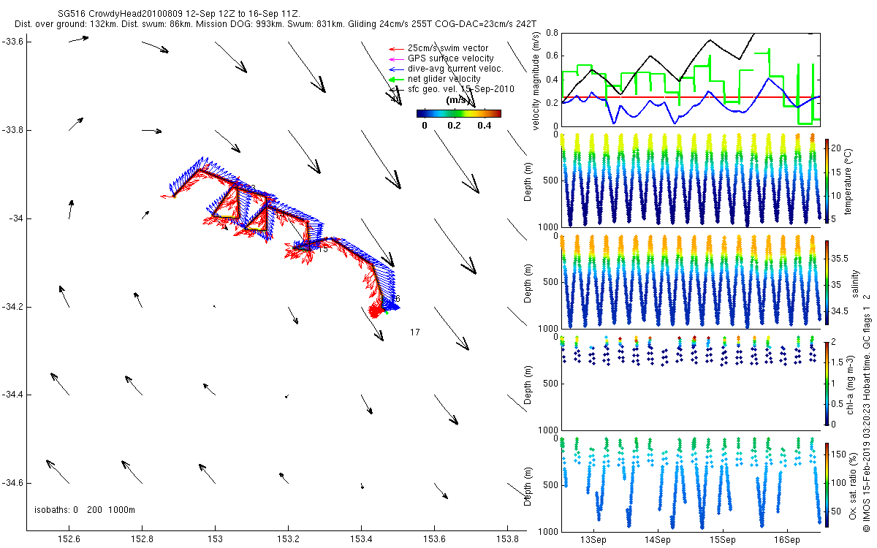The height and width of the screenshot is (548, 877).
Task: Select the 'GPS surface velocity' legend label
Action: click(451, 58)
